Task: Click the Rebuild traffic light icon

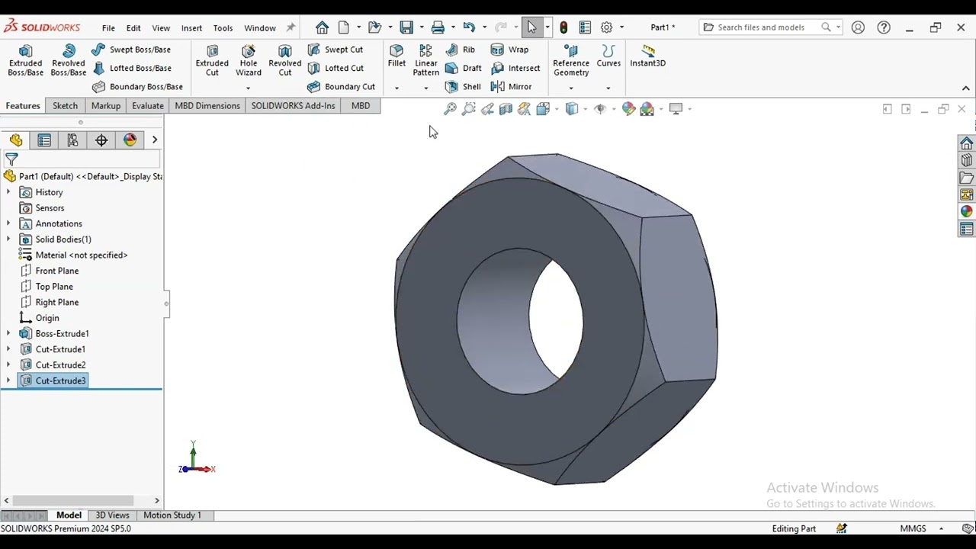Action: 563,27
